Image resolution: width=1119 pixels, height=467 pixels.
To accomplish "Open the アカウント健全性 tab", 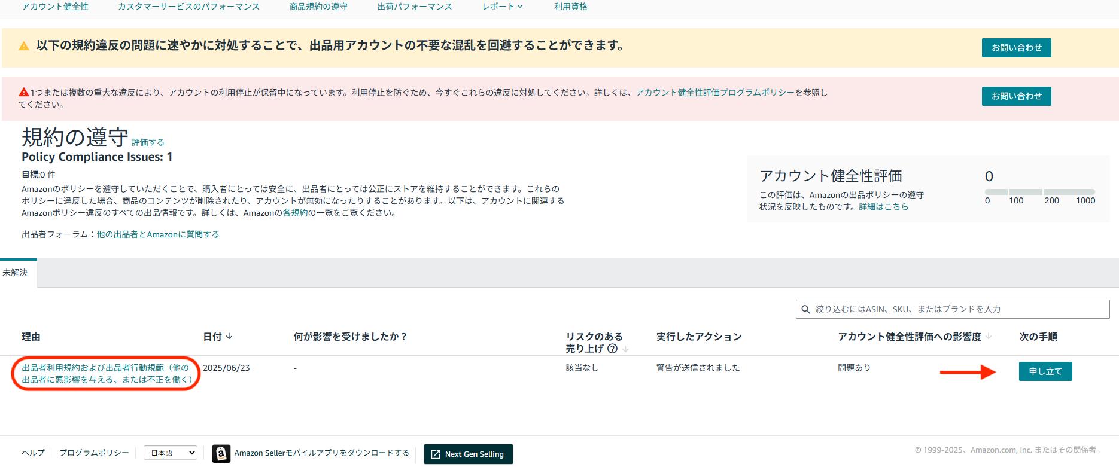I will coord(55,7).
